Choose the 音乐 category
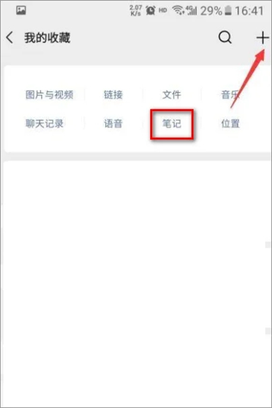Image resolution: width=272 pixels, height=408 pixels. (x=230, y=95)
